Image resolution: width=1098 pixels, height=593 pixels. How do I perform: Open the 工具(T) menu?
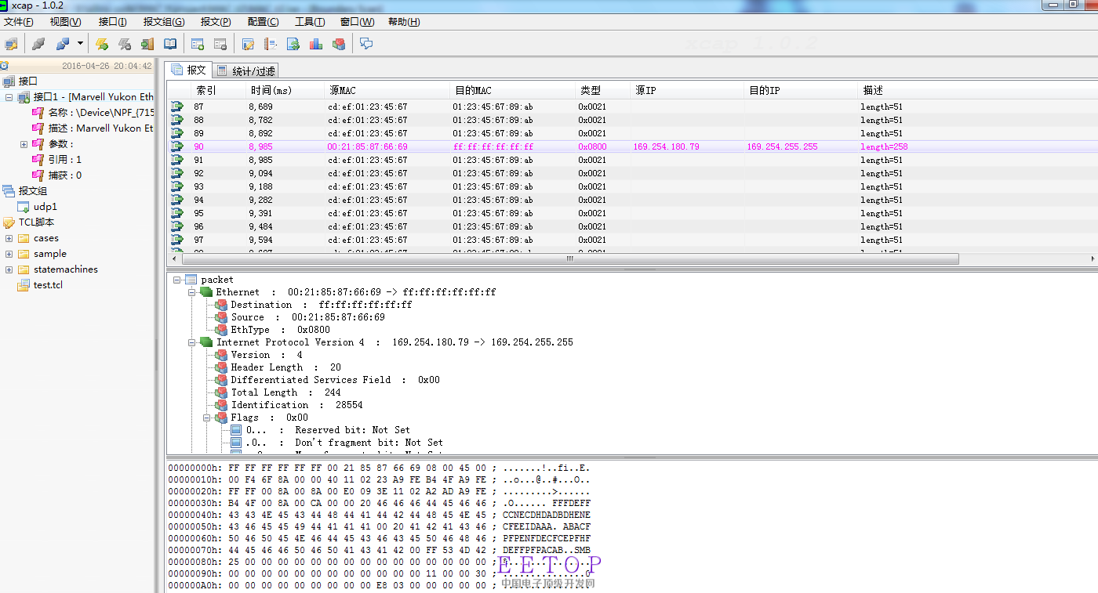click(310, 22)
